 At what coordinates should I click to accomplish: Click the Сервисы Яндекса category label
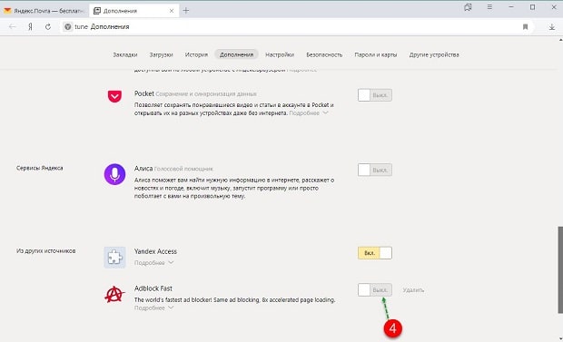pyautogui.click(x=39, y=168)
